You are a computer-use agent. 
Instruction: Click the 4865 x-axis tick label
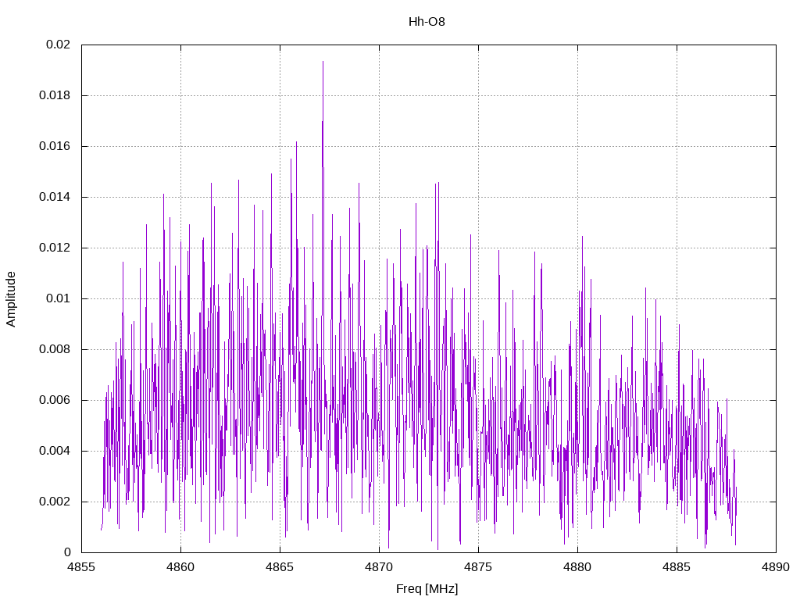(280, 567)
